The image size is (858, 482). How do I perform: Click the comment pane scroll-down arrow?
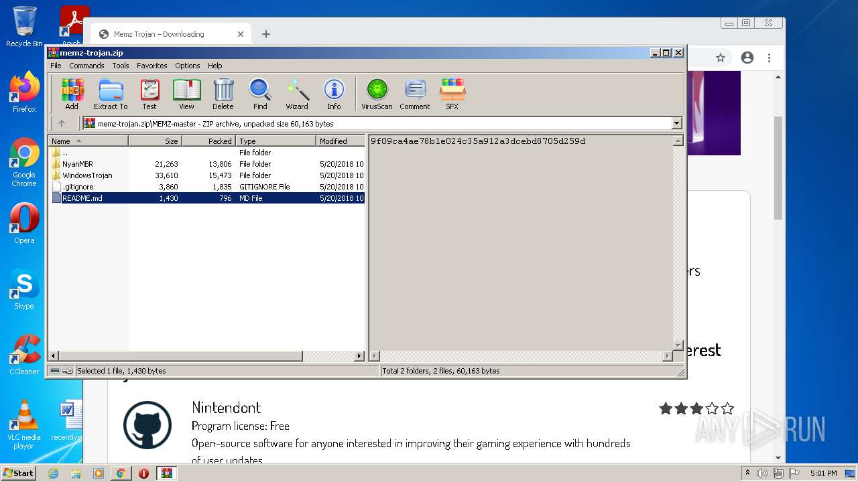[x=678, y=345]
